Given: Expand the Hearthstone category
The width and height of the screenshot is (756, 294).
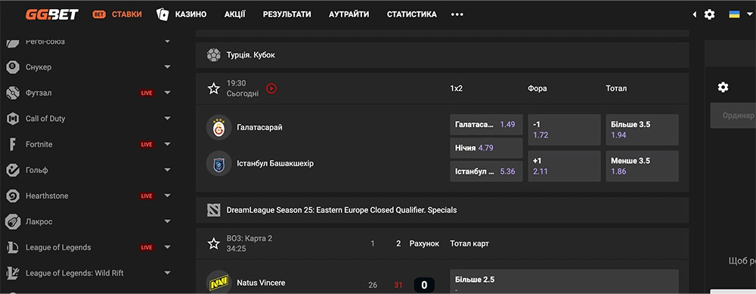Looking at the screenshot, I should 167,197.
